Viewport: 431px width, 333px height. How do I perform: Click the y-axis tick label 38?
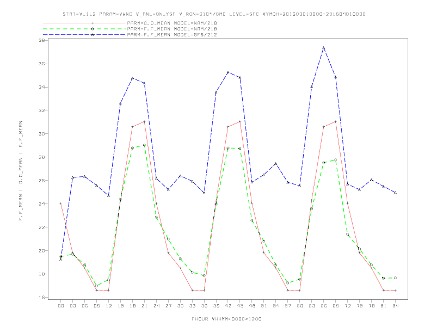[x=42, y=40]
